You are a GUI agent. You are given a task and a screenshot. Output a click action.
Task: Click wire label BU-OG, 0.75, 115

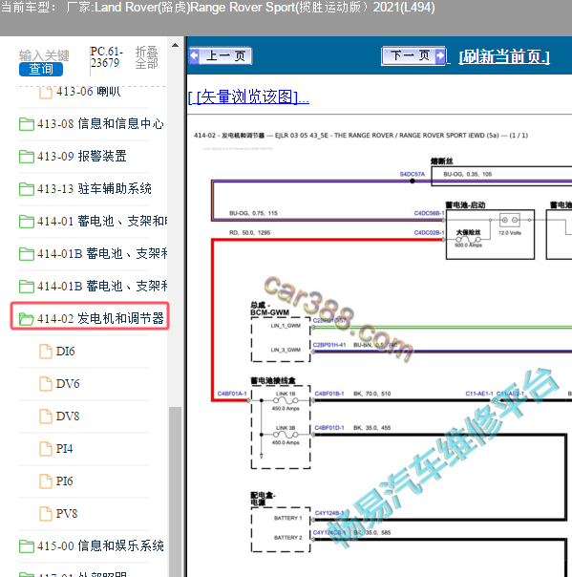[253, 213]
